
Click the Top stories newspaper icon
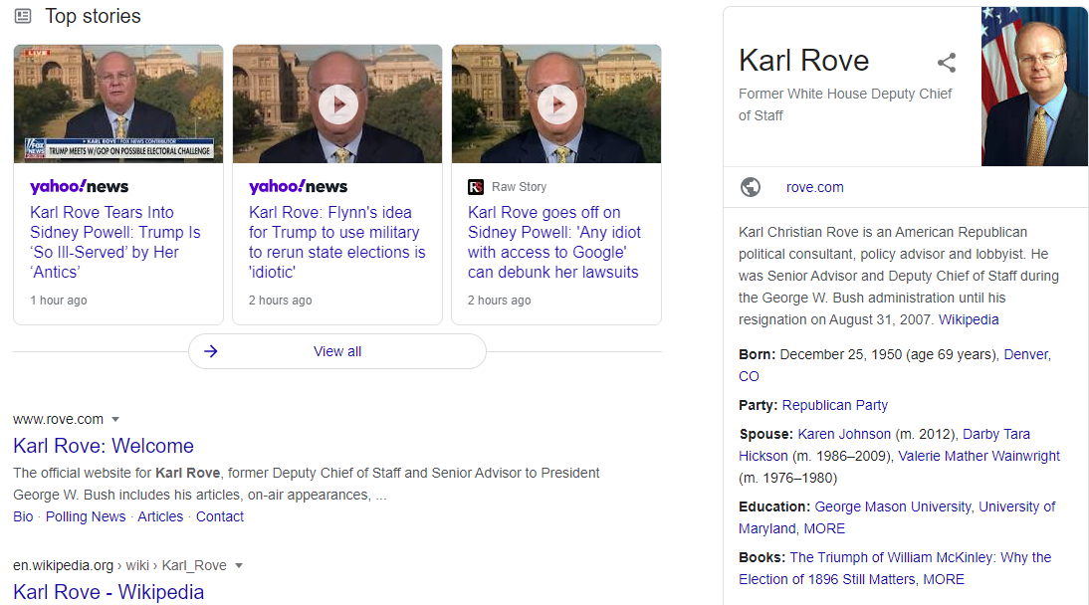pyautogui.click(x=23, y=15)
